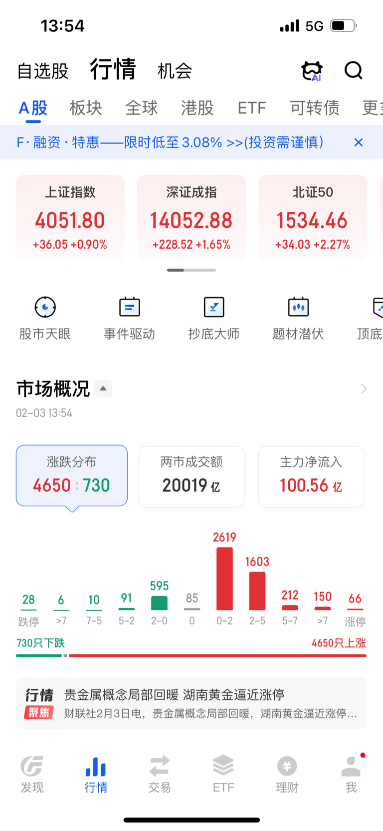The image size is (383, 831).
Task: Tap the 5G signal indicator
Action: tap(314, 25)
